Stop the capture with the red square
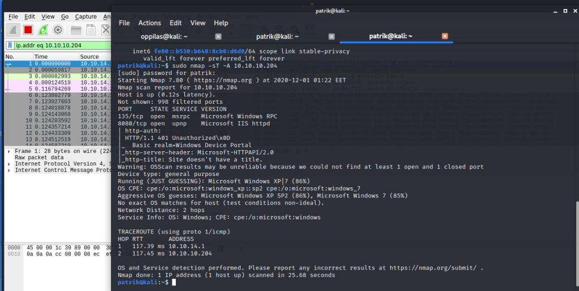This screenshot has width=579, height=291. (28, 30)
